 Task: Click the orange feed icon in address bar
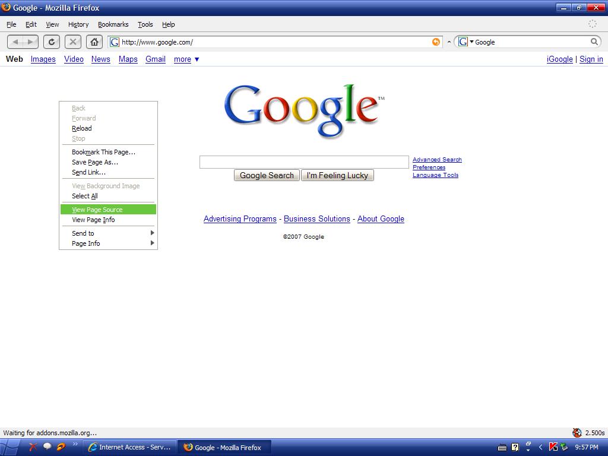tap(436, 42)
